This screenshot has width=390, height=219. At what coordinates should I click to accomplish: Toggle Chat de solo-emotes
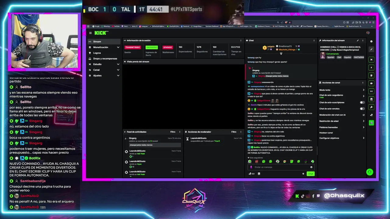pos(362,109)
